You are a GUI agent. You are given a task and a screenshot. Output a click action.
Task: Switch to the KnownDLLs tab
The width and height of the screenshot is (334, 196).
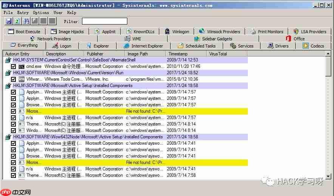pos(141,32)
